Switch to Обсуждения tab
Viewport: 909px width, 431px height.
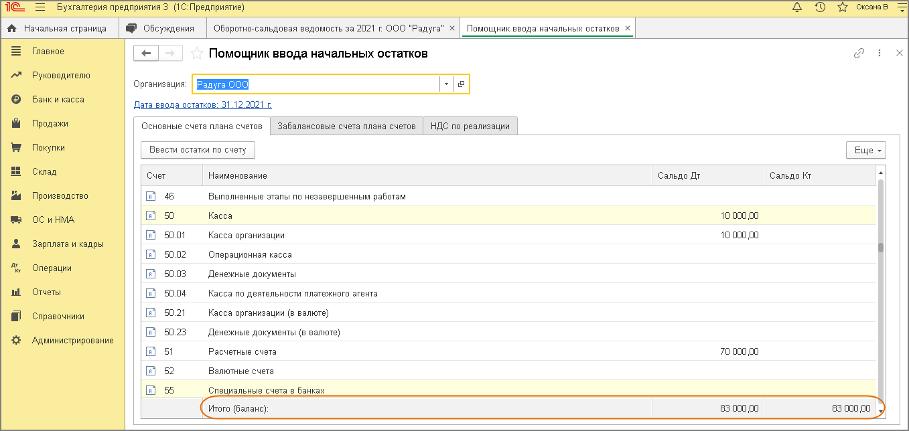162,28
